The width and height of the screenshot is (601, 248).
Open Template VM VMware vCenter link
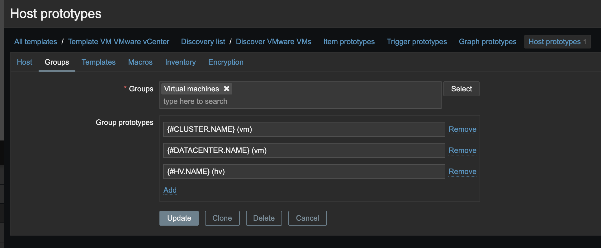(x=118, y=42)
